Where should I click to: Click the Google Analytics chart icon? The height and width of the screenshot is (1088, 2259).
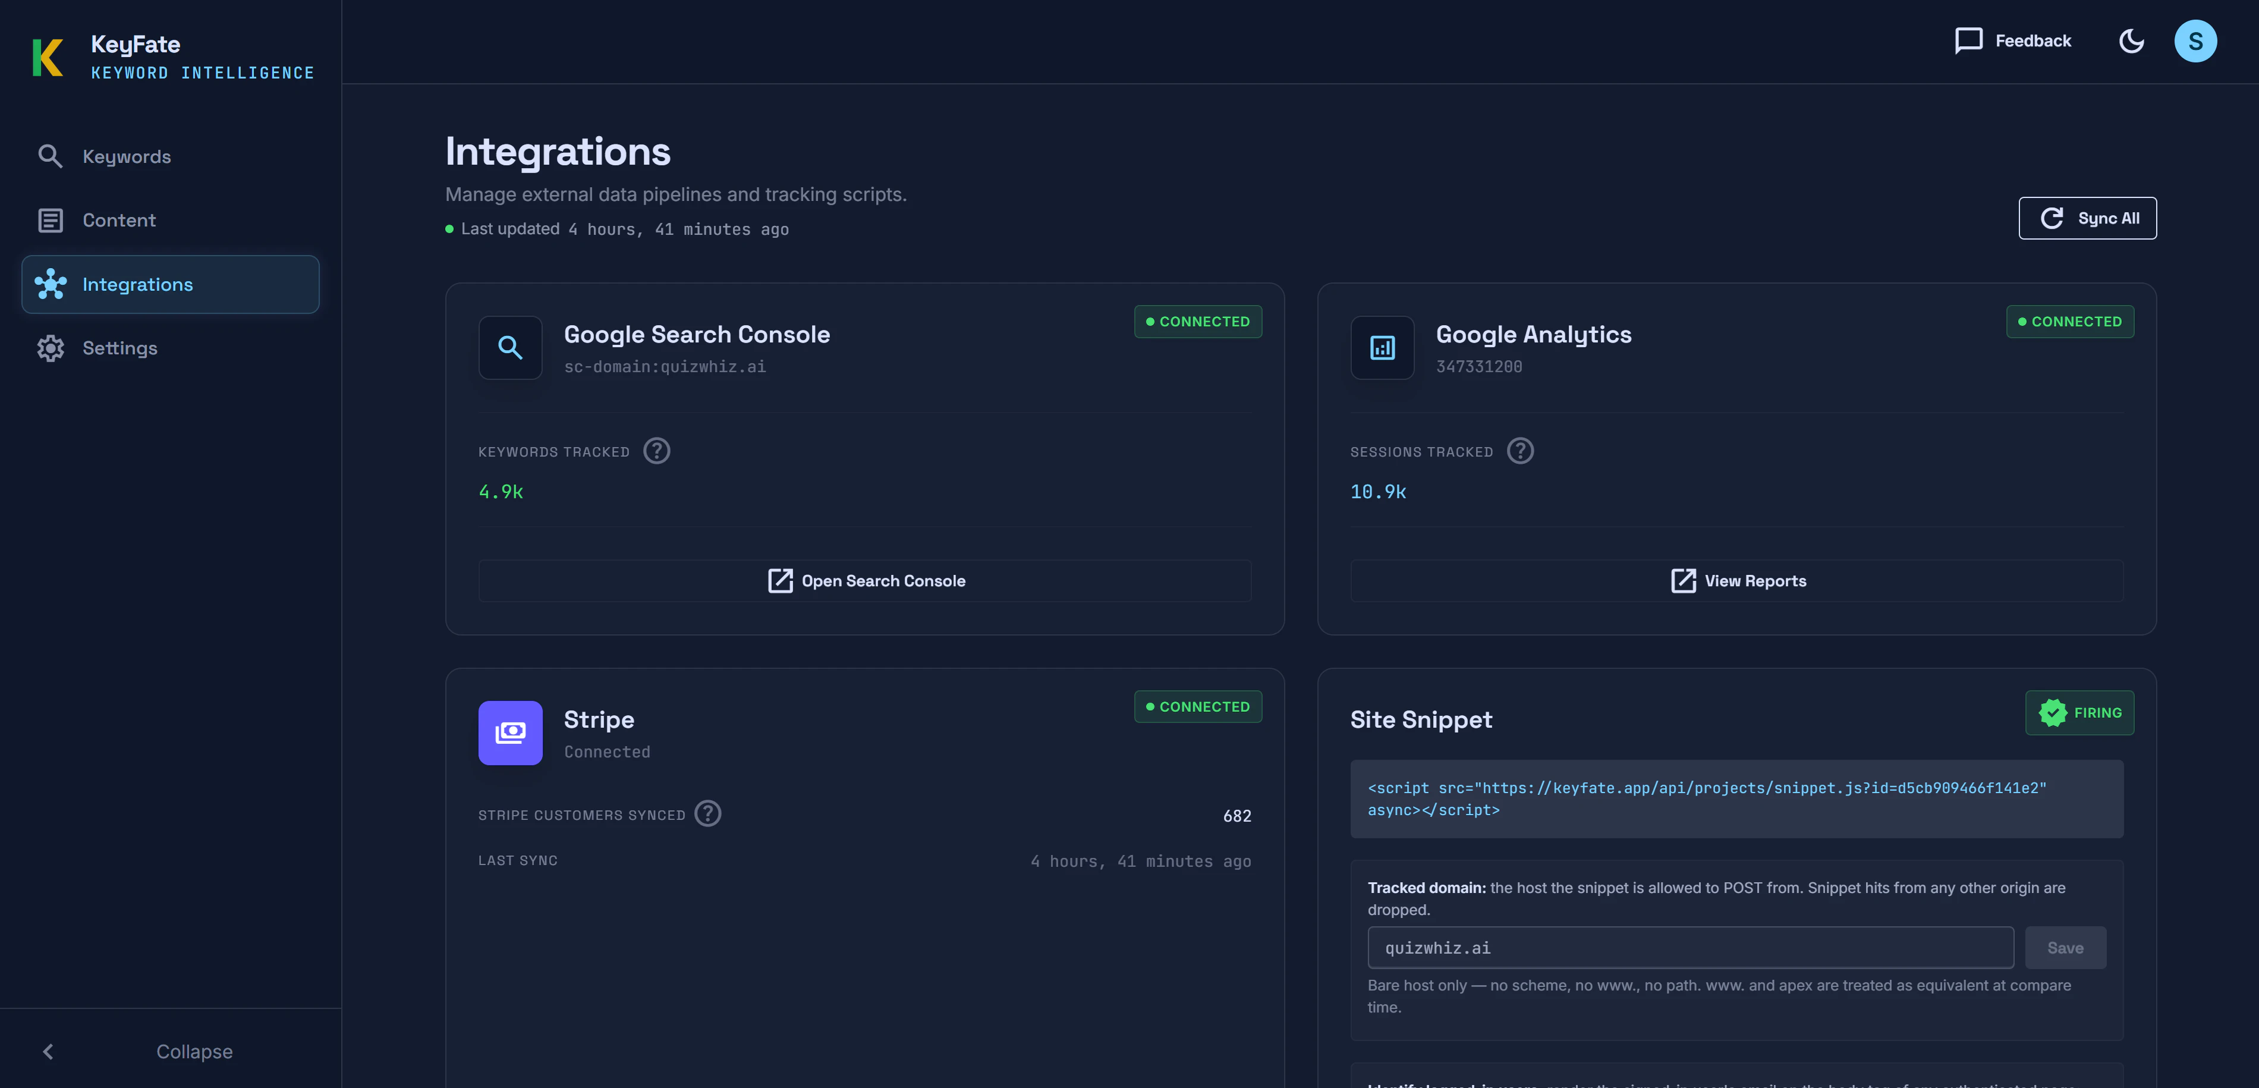[x=1382, y=348]
